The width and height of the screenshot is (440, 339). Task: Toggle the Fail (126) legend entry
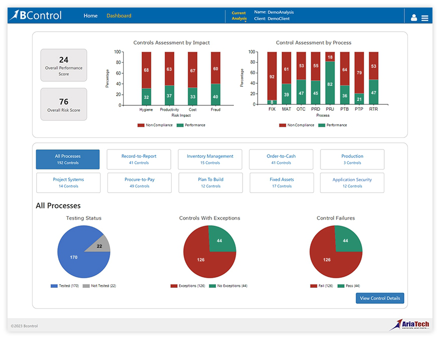[x=321, y=286]
